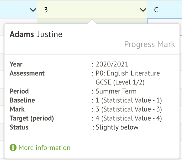
Task: Click the "Assessment" field label
Action: pyautogui.click(x=27, y=73)
